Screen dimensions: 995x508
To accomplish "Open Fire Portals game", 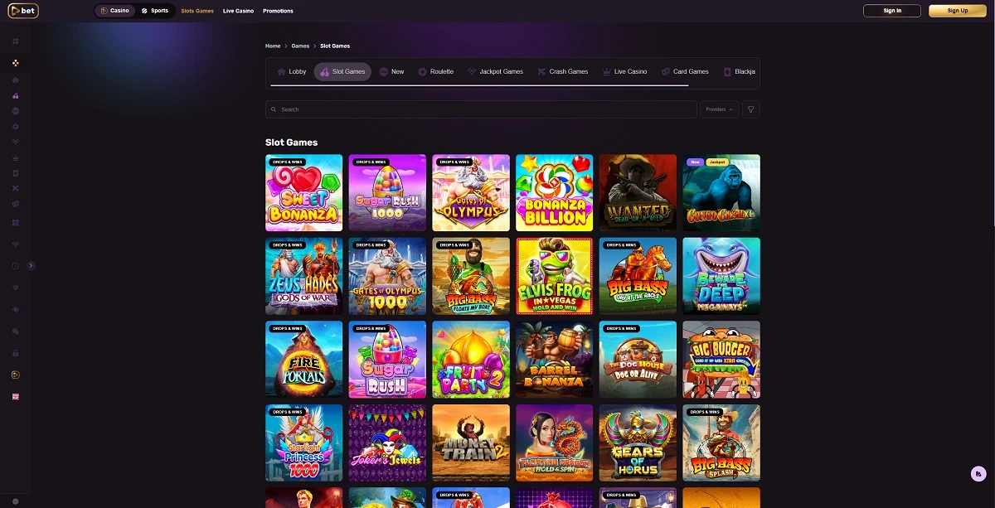I will [303, 360].
